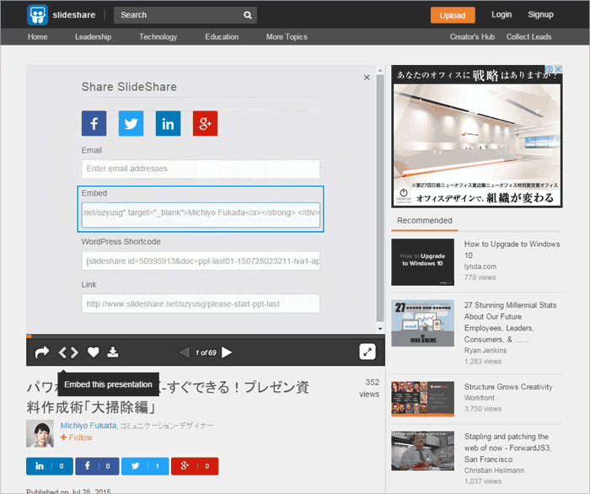Open 27 Stunning Millennial Stats title link

pyautogui.click(x=510, y=322)
